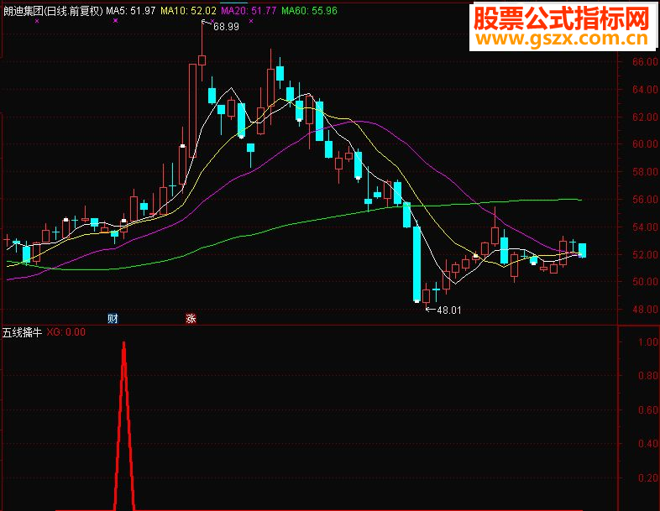
Task: Click the 财 financial marker icon
Action: tap(113, 318)
